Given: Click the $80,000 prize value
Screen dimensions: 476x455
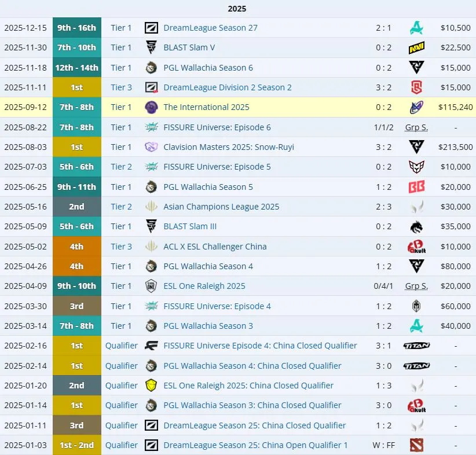Looking at the screenshot, I should click(456, 266).
